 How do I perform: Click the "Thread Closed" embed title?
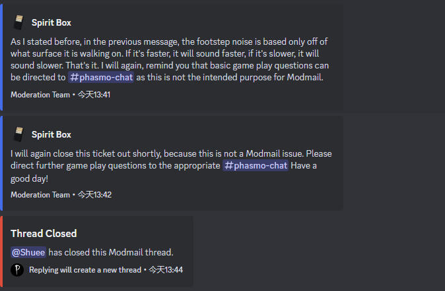point(44,234)
